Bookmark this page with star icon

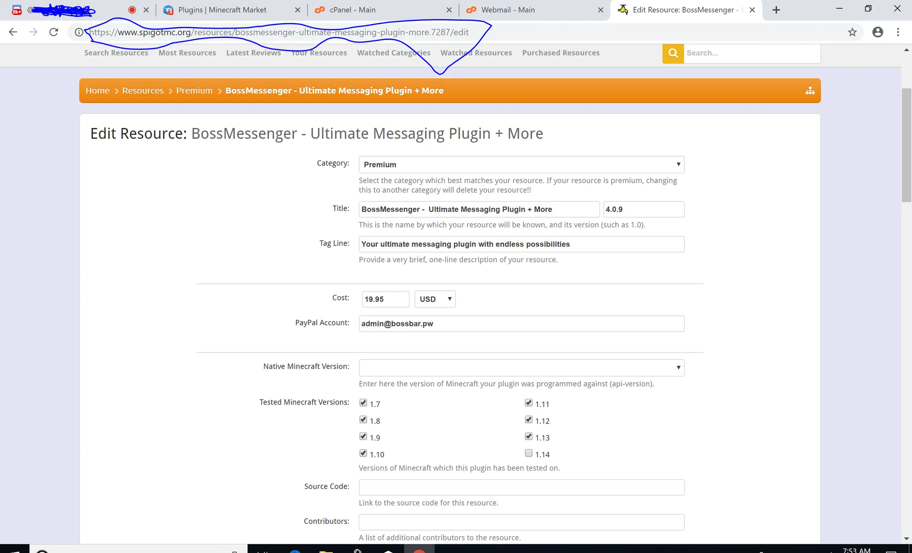click(852, 32)
